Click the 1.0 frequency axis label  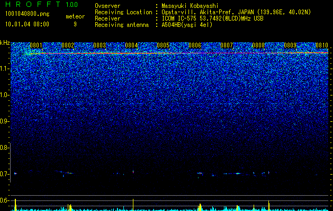[5, 95]
